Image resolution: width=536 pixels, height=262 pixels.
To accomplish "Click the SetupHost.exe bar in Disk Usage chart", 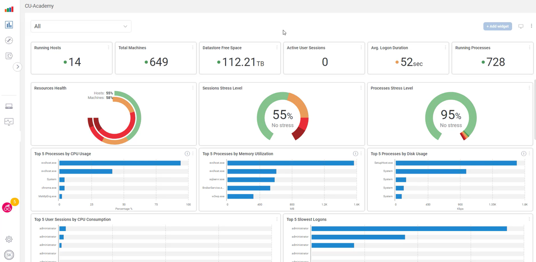I will coord(456,163).
